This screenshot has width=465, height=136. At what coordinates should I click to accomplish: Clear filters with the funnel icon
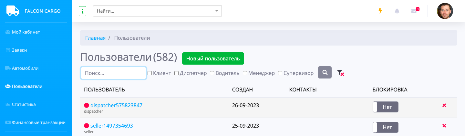340,73
